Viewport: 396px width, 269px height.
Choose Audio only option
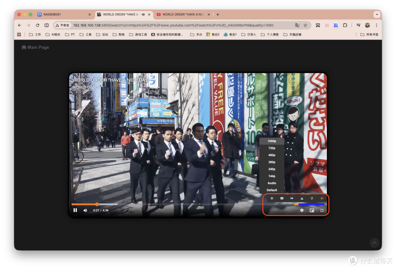coord(272,183)
